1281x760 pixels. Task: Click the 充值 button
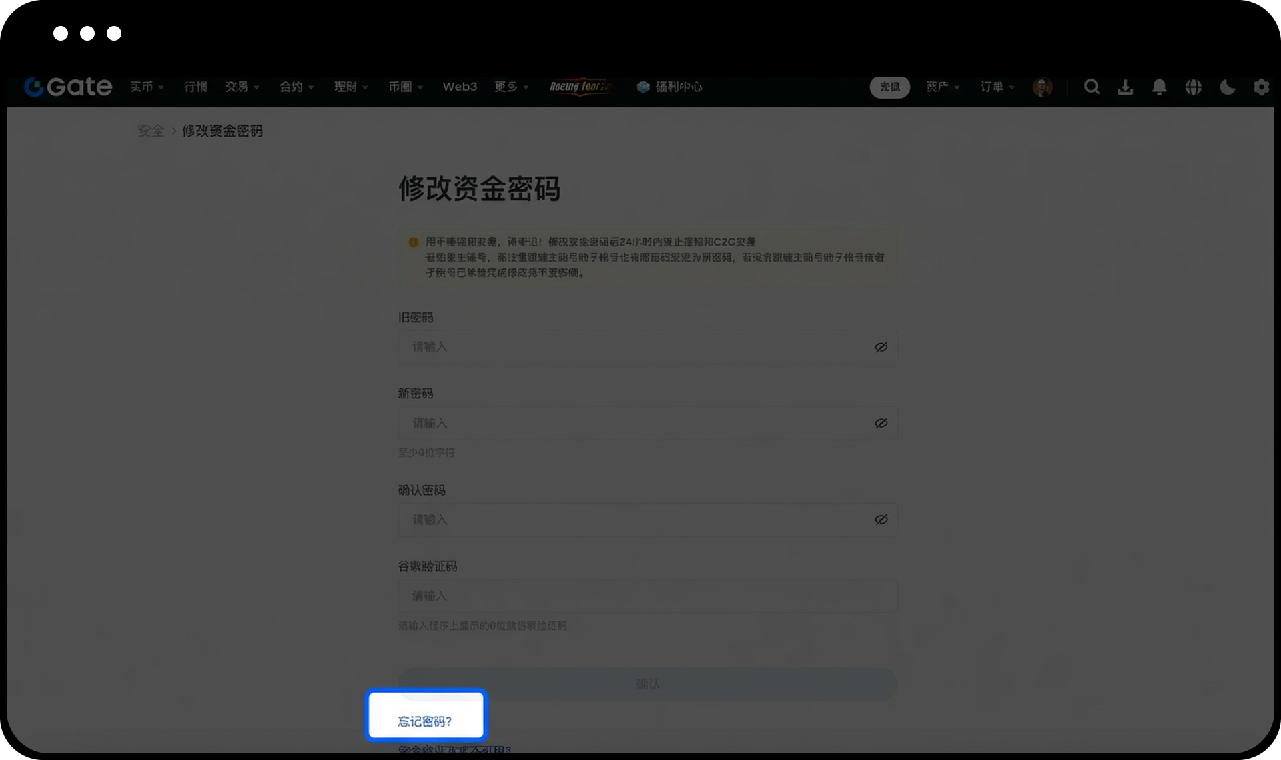pyautogui.click(x=889, y=87)
